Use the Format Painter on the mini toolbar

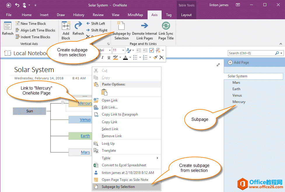(x=155, y=57)
